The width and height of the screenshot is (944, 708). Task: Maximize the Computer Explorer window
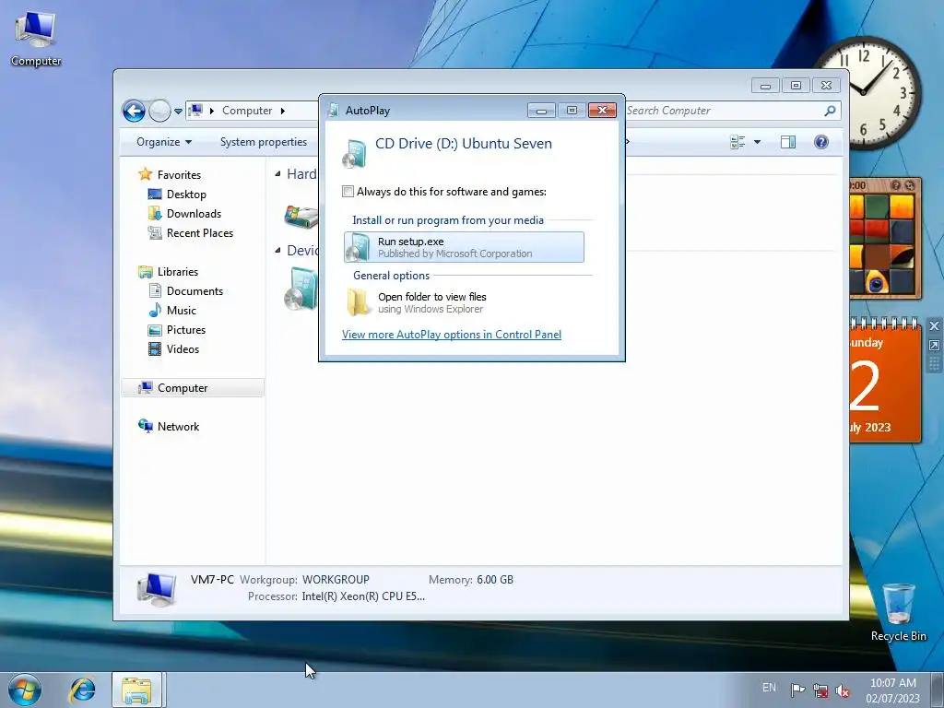pos(796,86)
